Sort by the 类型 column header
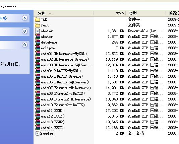 click(x=146, y=13)
